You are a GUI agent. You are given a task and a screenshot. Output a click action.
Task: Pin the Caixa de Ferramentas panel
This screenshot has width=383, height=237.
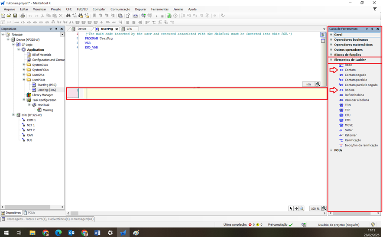(x=372, y=29)
